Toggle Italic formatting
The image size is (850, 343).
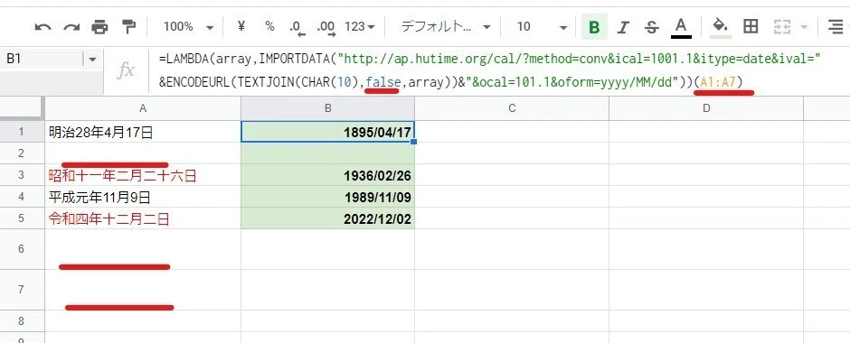point(623,27)
